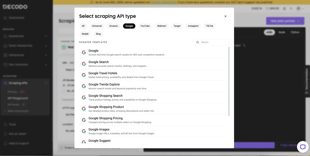This screenshot has width=310, height=156.
Task: Choose the Google Shopping Product title
Action: (106, 107)
